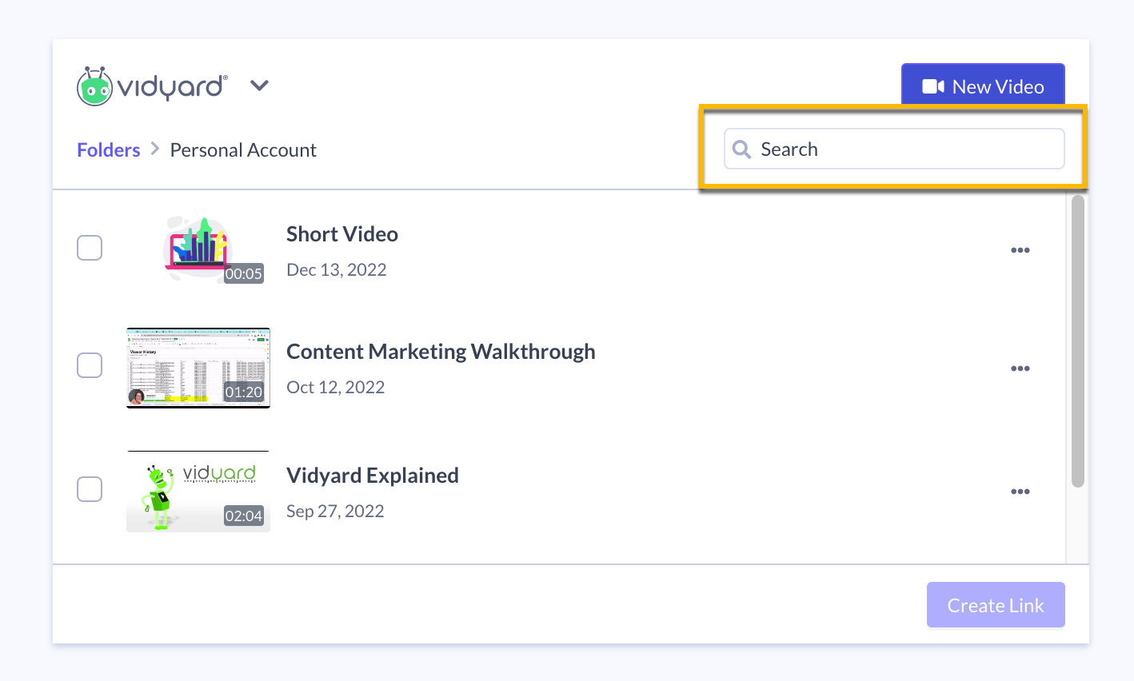
Task: Click the breadcrumb arrow after Folders
Action: pos(155,149)
